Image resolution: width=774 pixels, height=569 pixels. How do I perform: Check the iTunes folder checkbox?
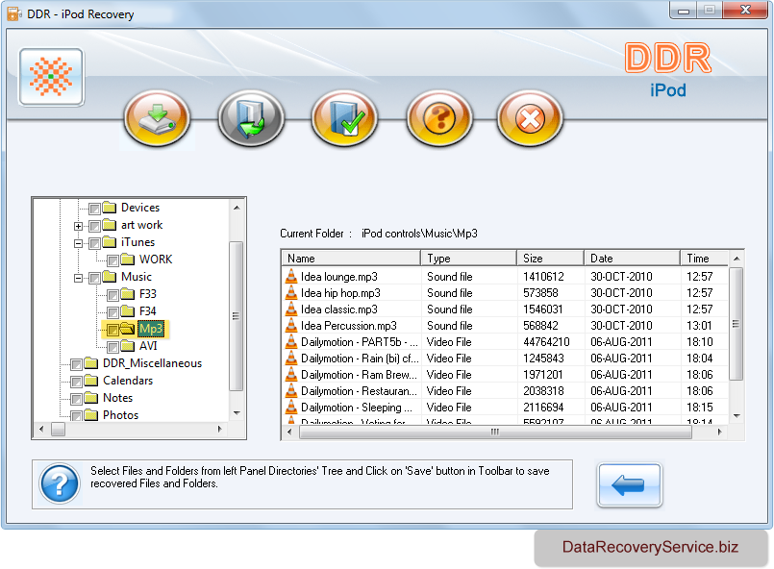95,243
